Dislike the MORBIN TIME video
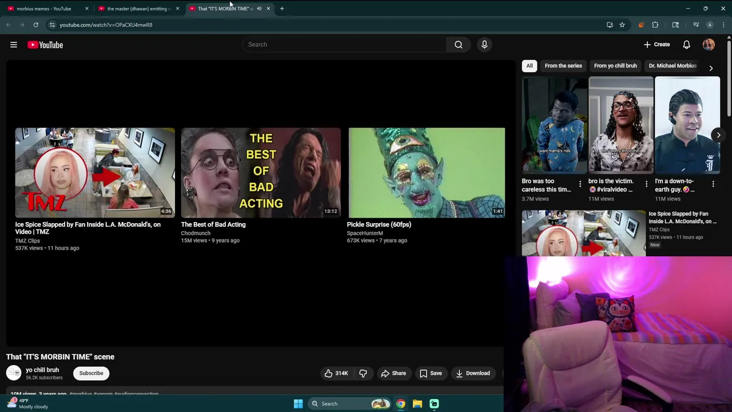Image resolution: width=732 pixels, height=412 pixels. tap(363, 373)
